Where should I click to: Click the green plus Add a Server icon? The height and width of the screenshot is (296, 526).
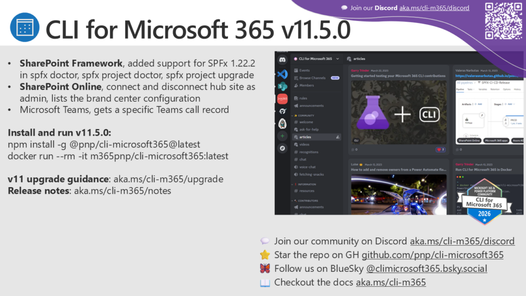point(283,136)
